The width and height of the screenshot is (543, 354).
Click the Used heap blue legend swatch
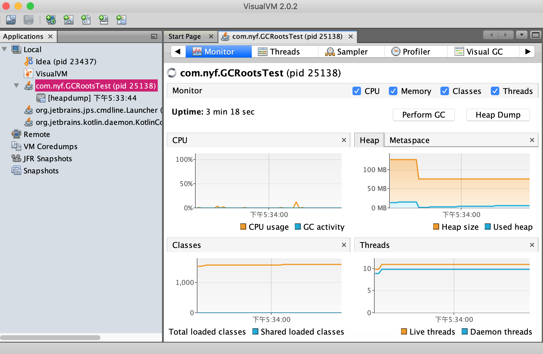[487, 226]
